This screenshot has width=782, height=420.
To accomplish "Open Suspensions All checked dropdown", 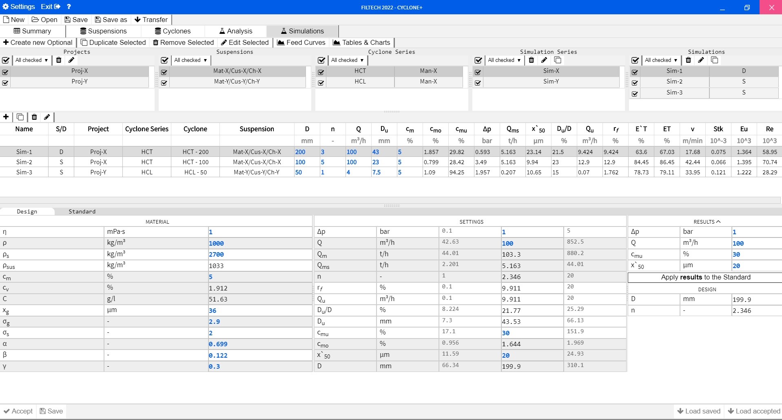I will (x=191, y=60).
